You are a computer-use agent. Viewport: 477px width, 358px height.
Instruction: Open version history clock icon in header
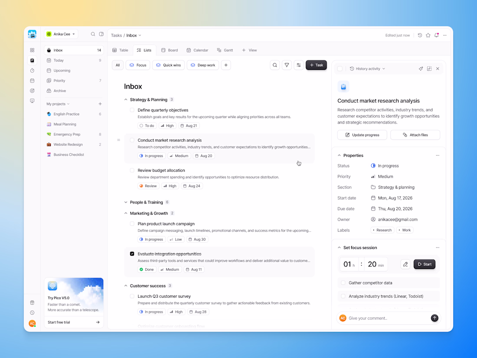click(420, 35)
